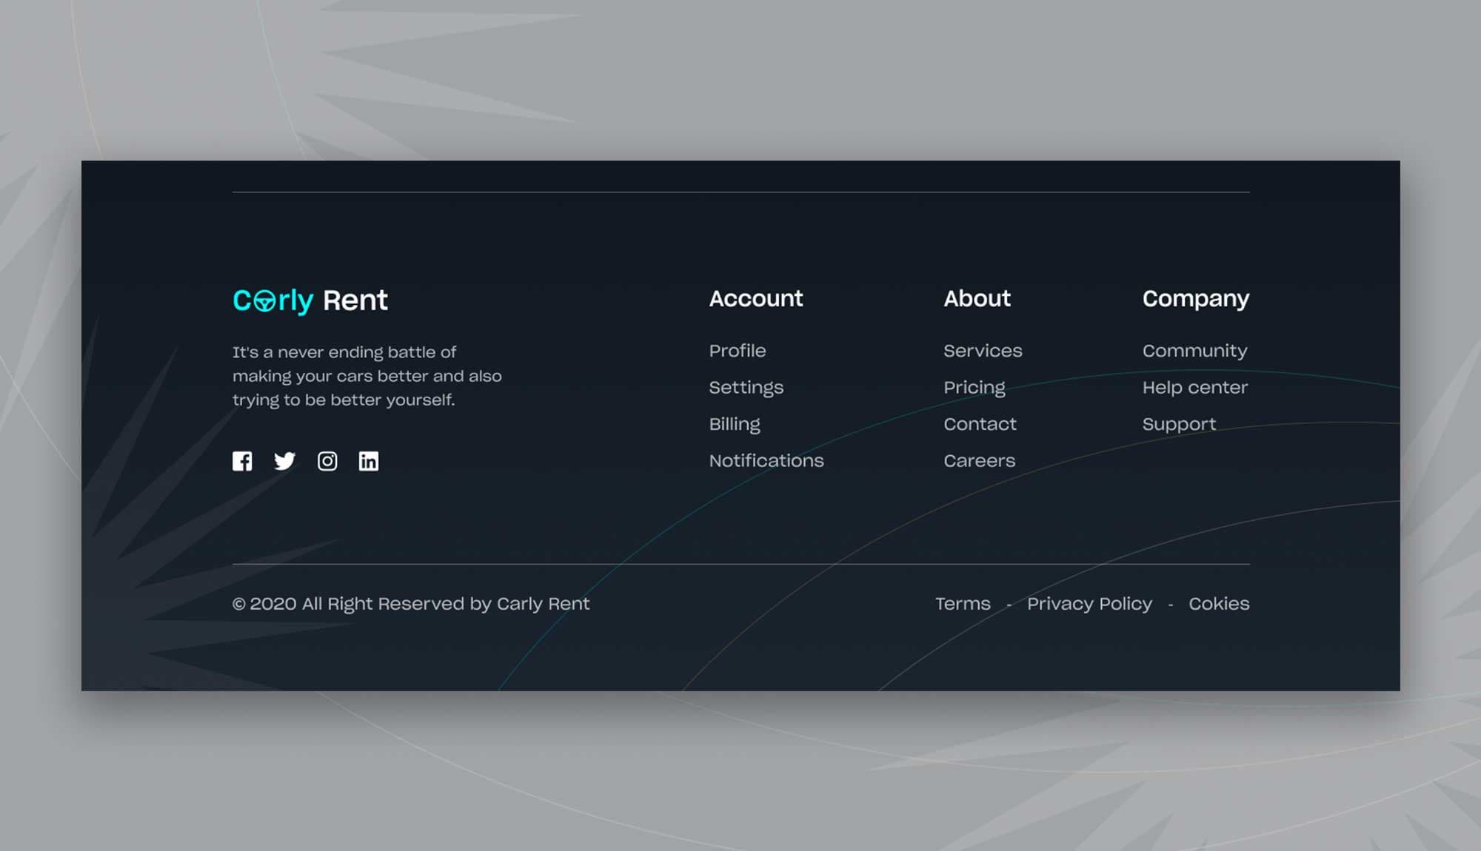Click the Contact link

click(980, 424)
